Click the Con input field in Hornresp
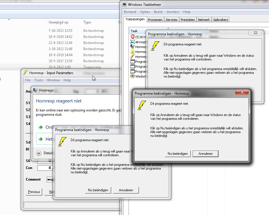This screenshot has height=215, width=269. [45, 168]
